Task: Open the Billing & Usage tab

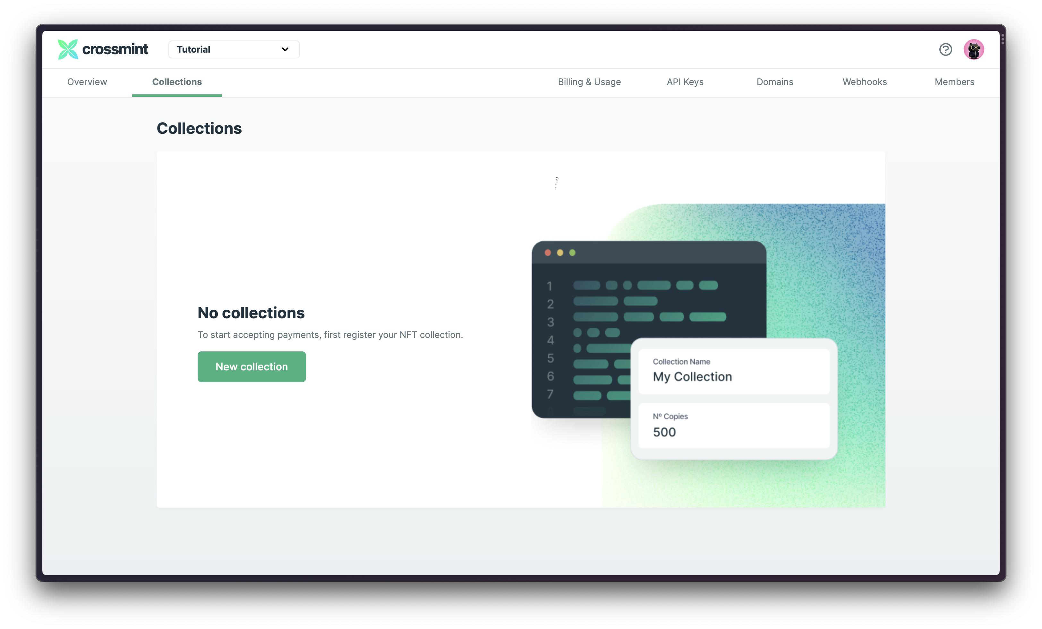Action: 589,82
